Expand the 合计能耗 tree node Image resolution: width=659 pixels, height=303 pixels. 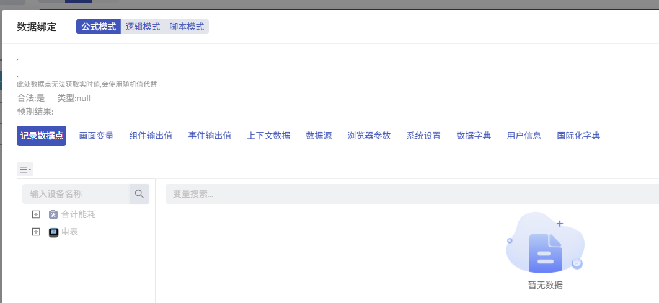[x=36, y=215]
